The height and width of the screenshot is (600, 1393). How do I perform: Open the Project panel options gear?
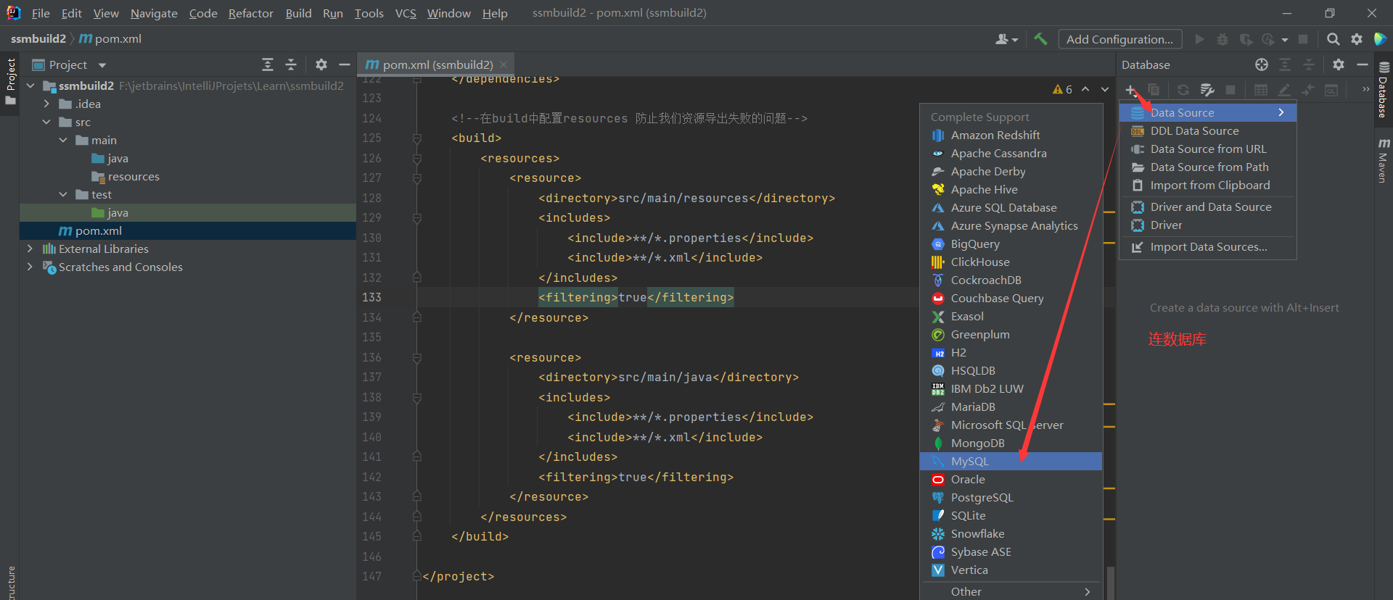tap(321, 64)
